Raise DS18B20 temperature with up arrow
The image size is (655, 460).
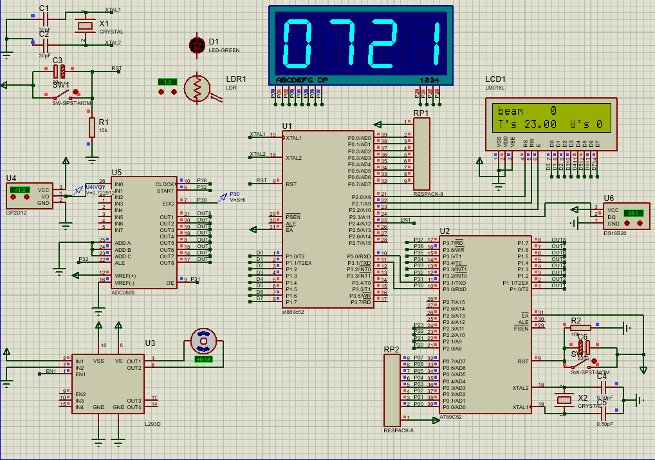pyautogui.click(x=640, y=224)
